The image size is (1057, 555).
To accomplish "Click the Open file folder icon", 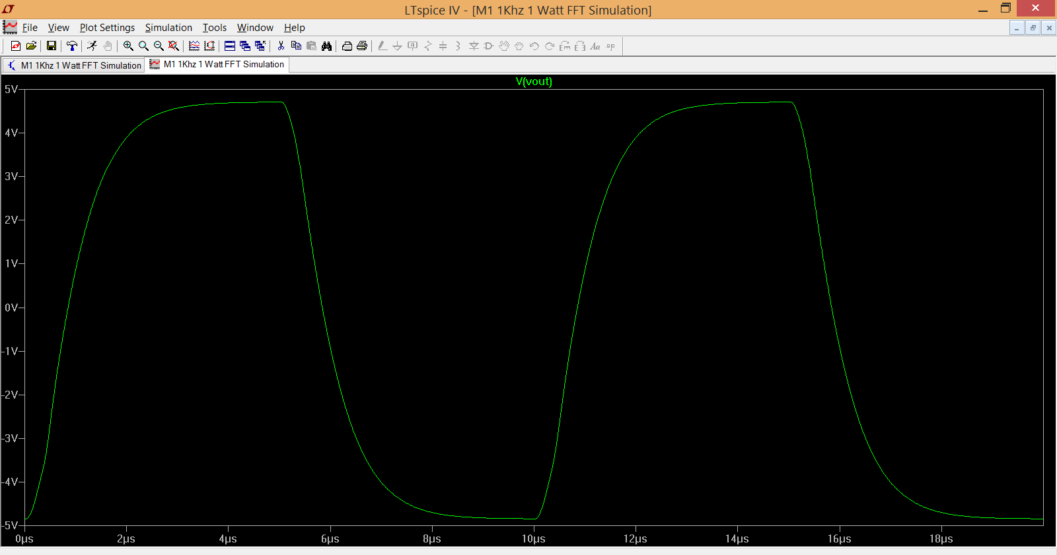I will (31, 46).
